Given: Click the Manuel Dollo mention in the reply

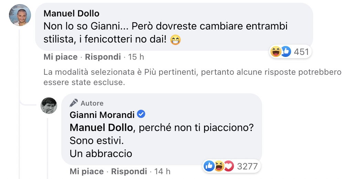Looking at the screenshot, I should [x=101, y=128].
